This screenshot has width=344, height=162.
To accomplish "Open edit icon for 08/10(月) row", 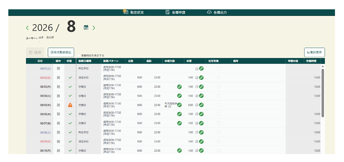I will tap(59, 150).
